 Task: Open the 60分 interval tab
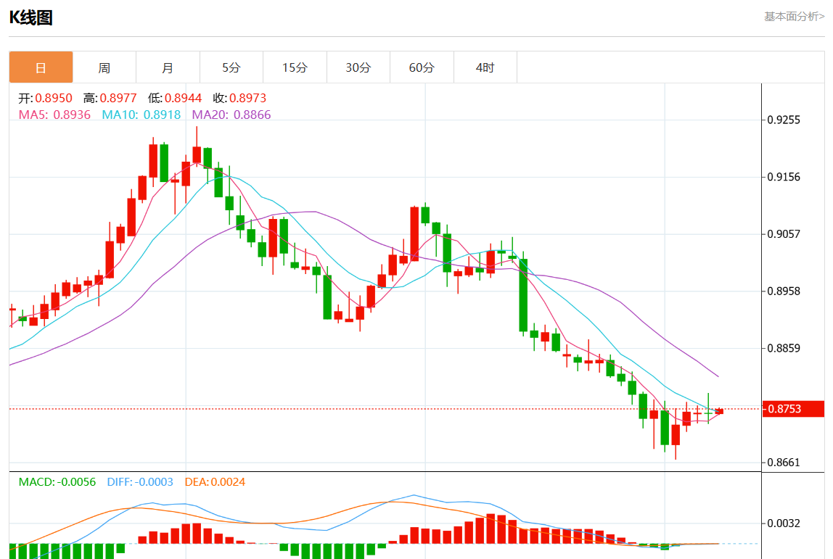(422, 67)
